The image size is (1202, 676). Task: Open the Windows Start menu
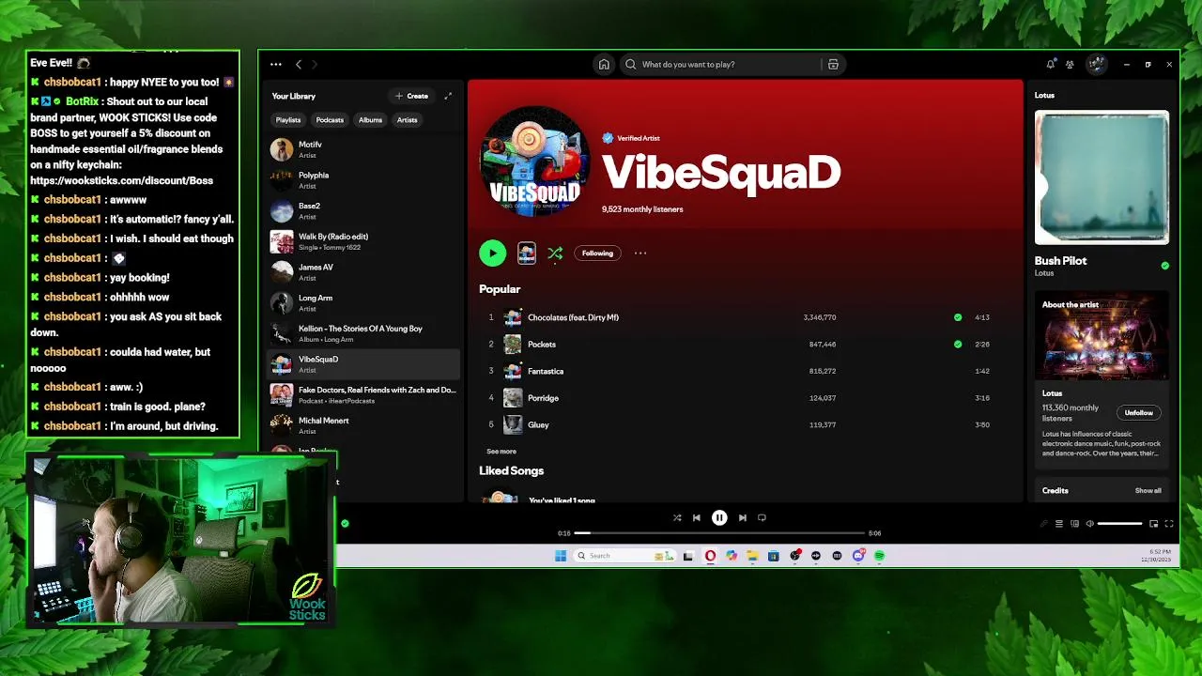(561, 556)
